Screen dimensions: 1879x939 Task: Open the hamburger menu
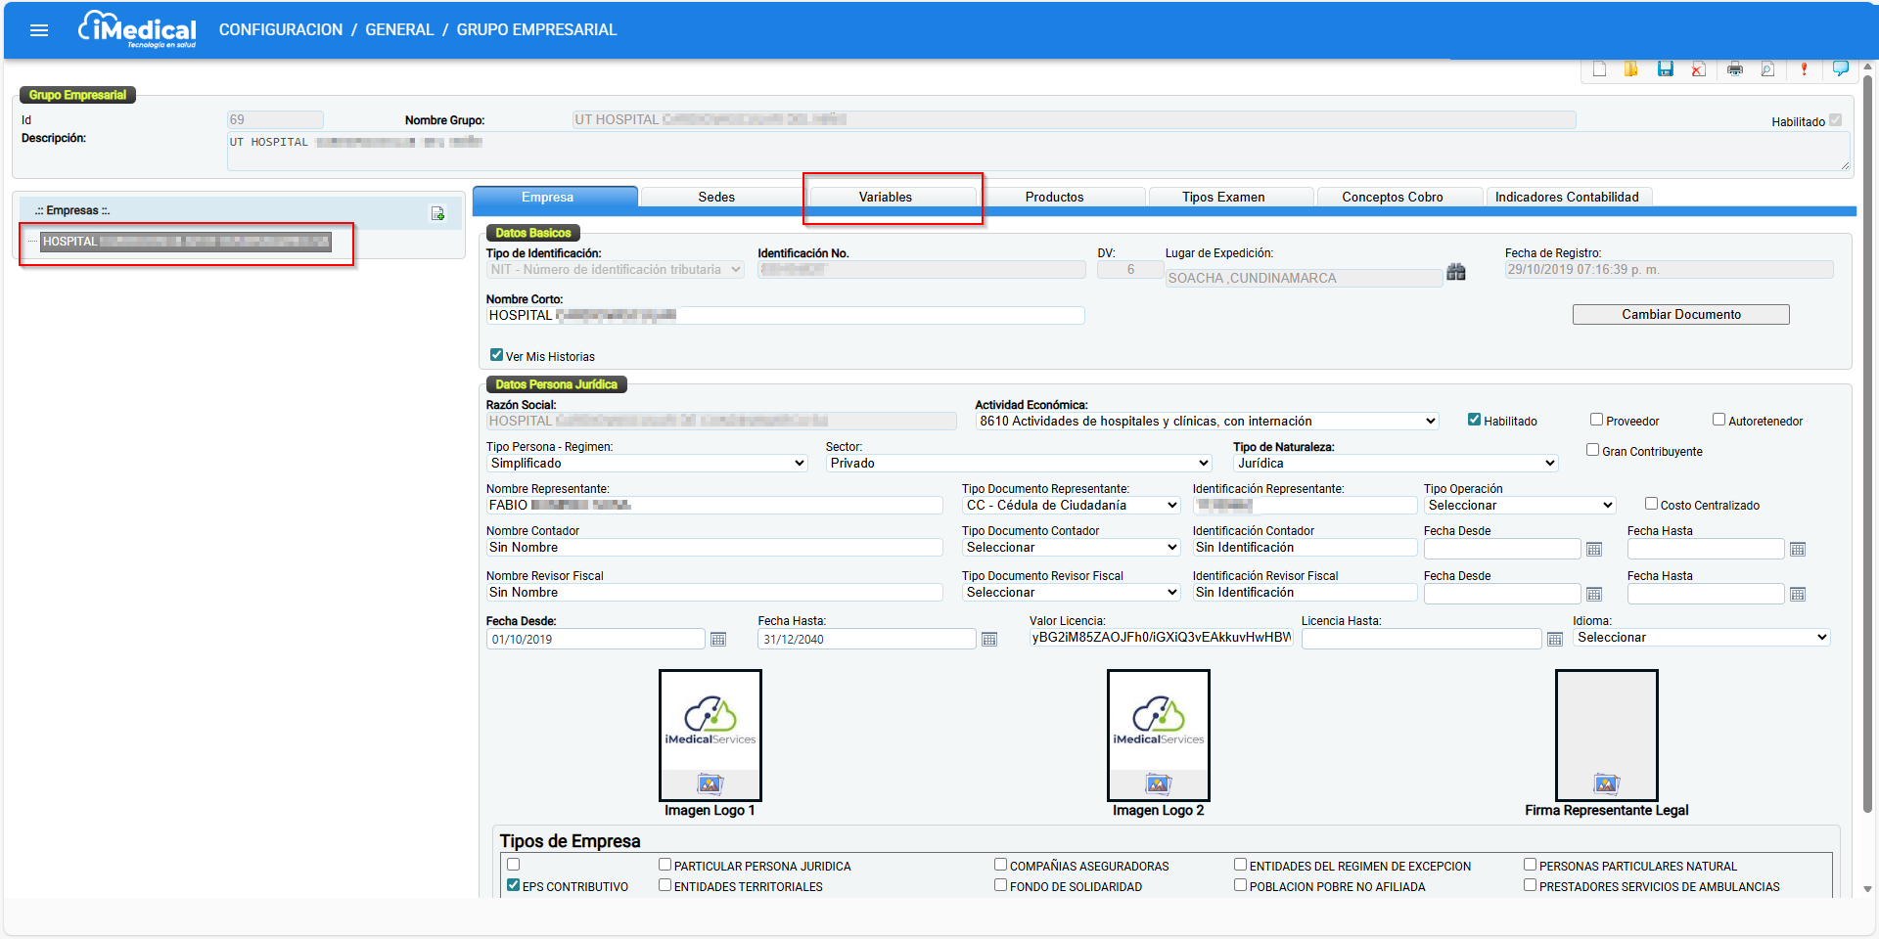[x=39, y=30]
